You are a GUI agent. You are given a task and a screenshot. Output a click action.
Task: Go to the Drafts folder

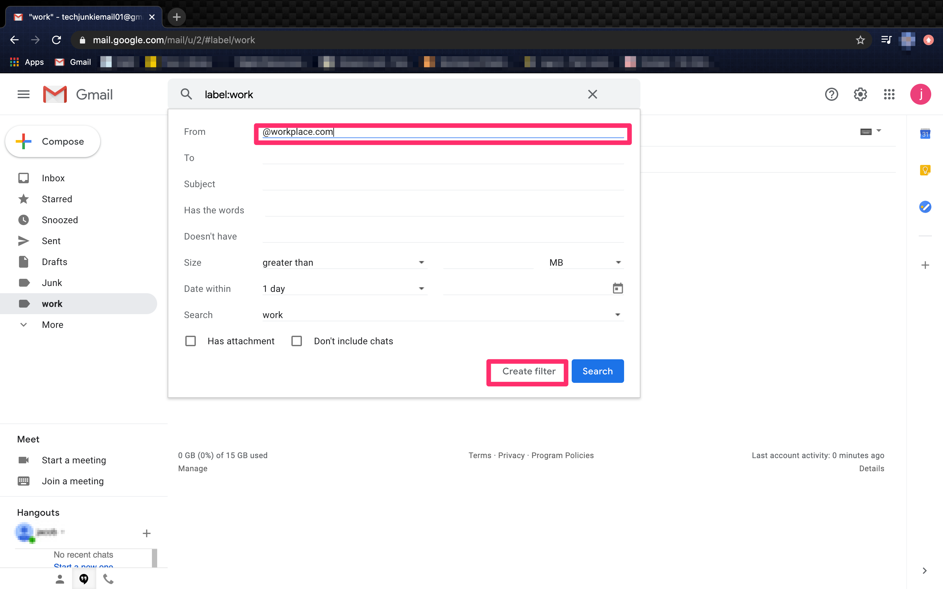pyautogui.click(x=54, y=262)
